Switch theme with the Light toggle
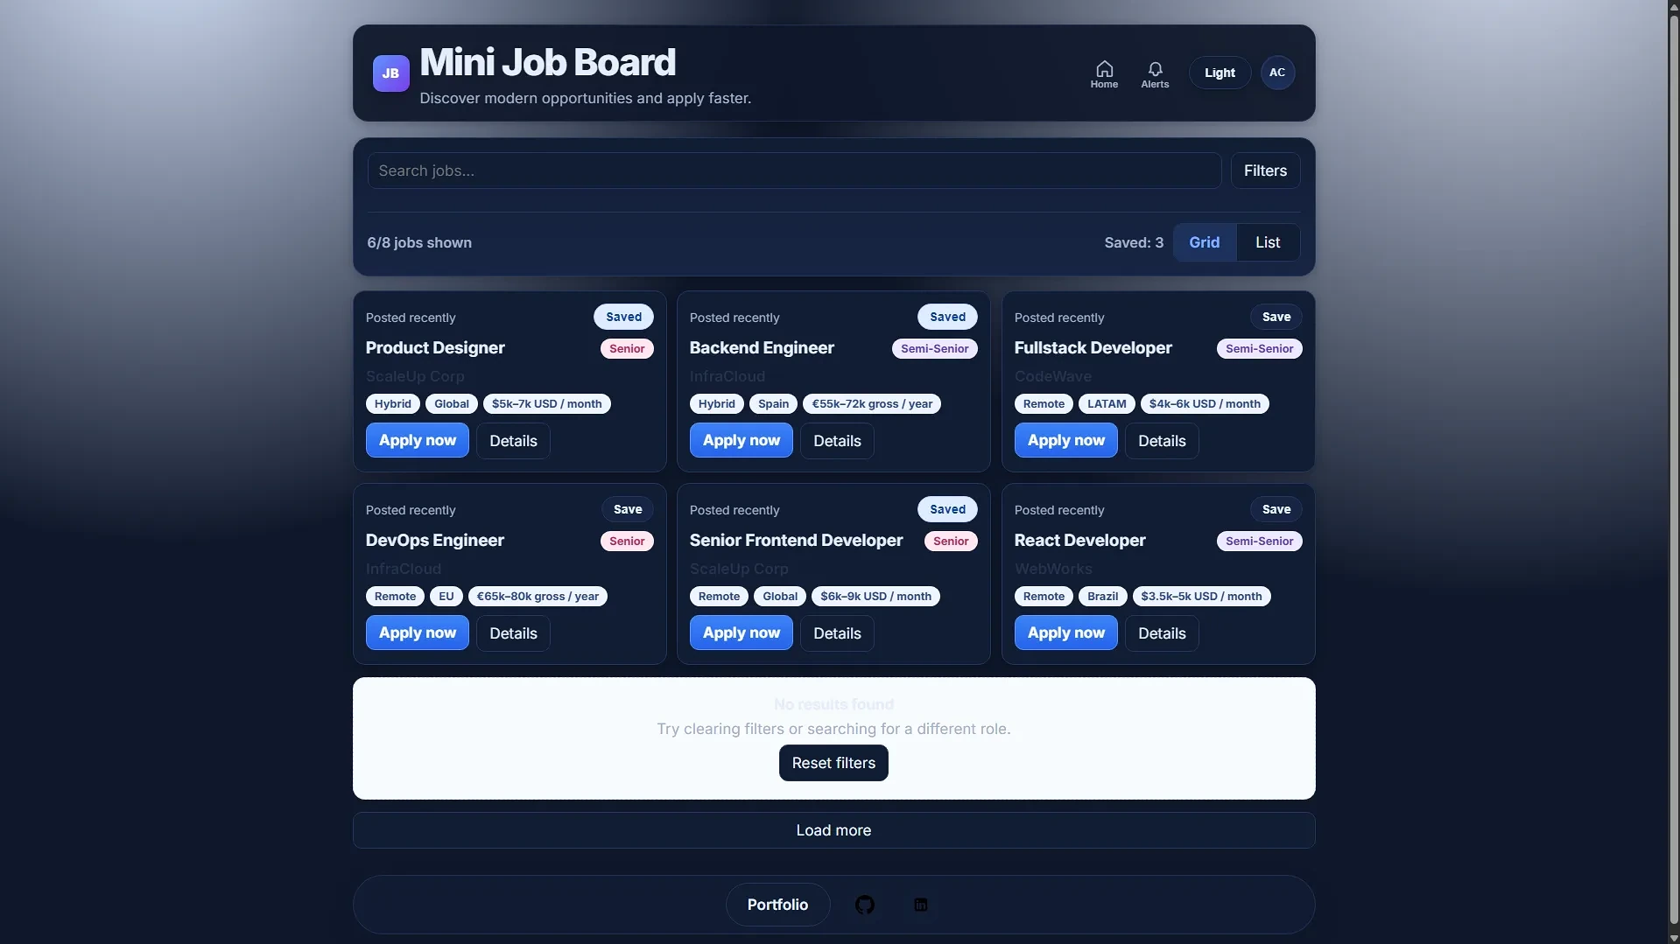 (x=1220, y=73)
